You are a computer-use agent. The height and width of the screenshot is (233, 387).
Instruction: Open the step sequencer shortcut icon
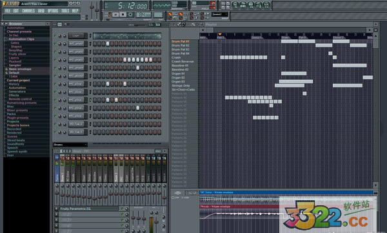243,5
